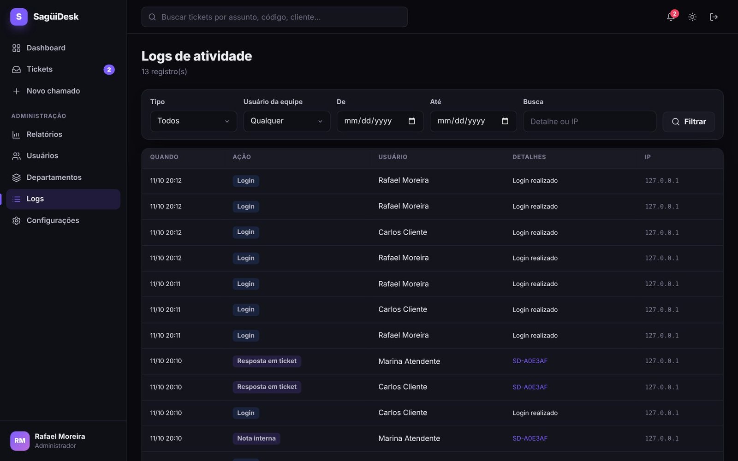
Task: Click the Até date input field
Action: 473,121
